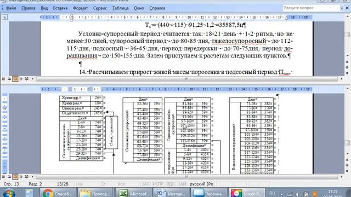Click top pane horizontal scroll-left arrow

(33, 79)
